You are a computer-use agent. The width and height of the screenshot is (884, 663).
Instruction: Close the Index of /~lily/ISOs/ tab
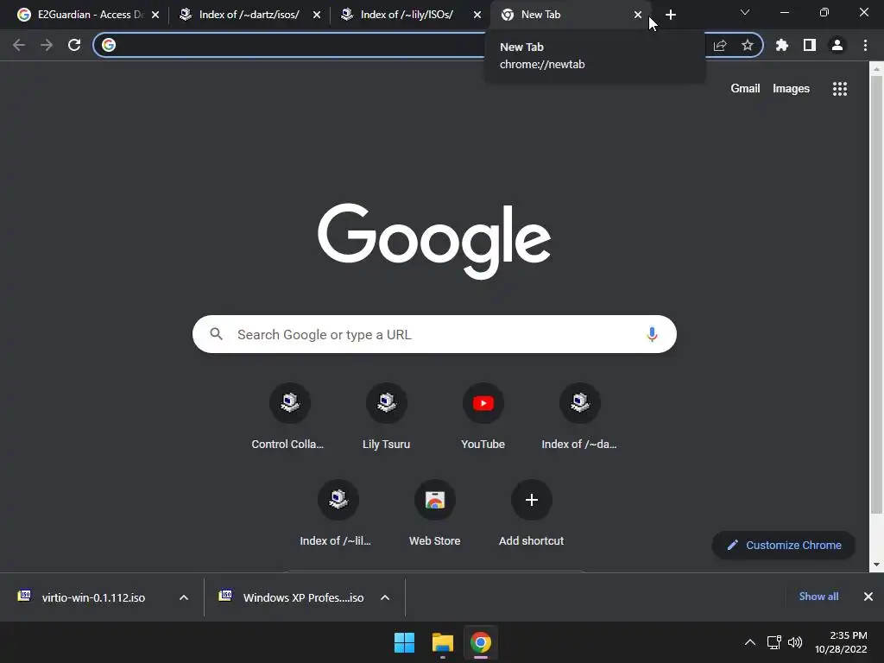tap(477, 15)
